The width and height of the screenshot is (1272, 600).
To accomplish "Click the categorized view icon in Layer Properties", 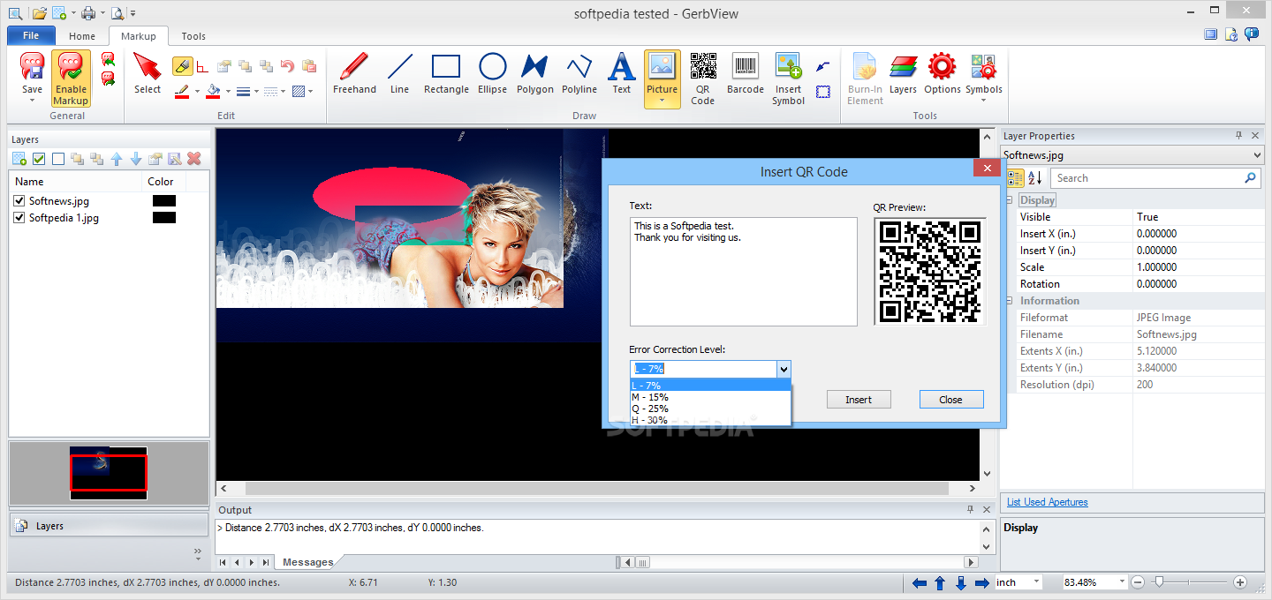I will [x=1015, y=178].
